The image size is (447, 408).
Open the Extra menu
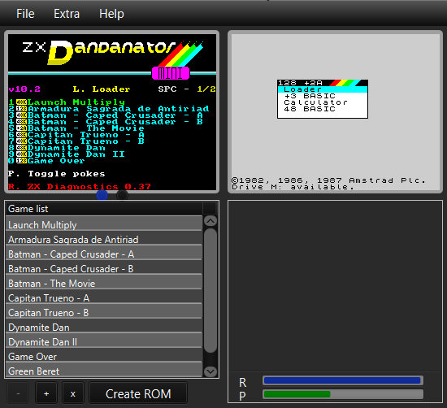pos(67,14)
